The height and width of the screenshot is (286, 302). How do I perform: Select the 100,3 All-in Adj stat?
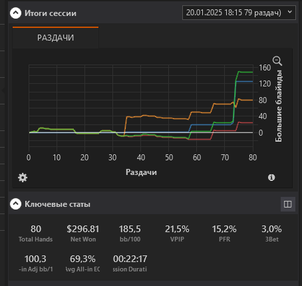click(36, 263)
